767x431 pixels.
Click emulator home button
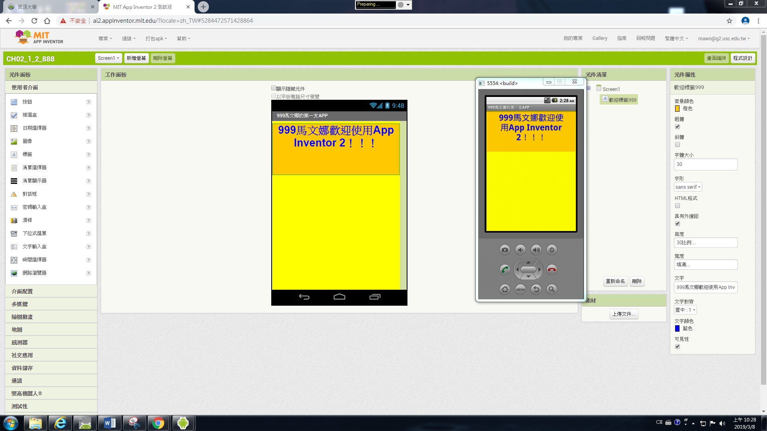click(x=505, y=289)
